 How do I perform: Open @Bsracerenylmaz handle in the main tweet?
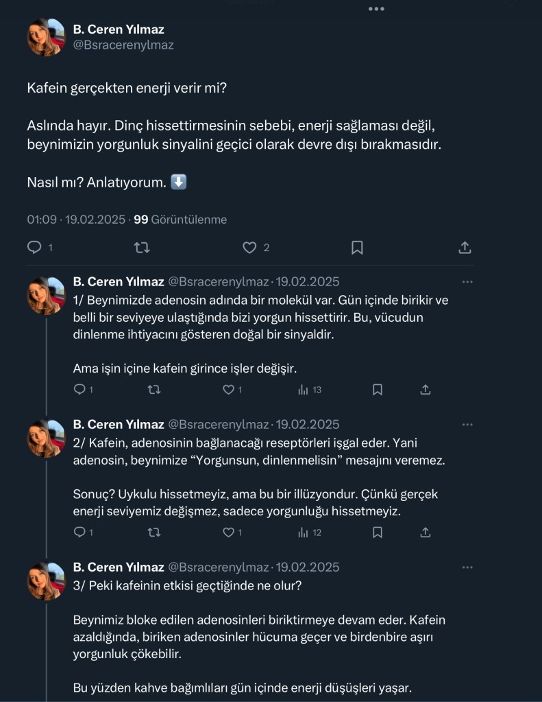pyautogui.click(x=123, y=45)
